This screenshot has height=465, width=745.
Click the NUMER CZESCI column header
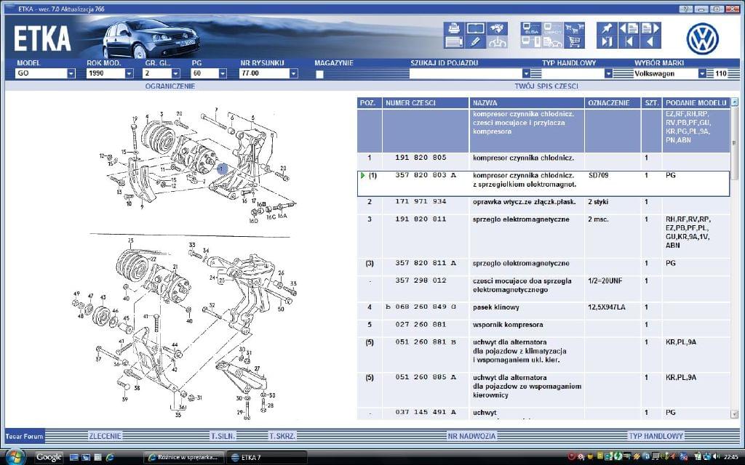[x=425, y=102]
